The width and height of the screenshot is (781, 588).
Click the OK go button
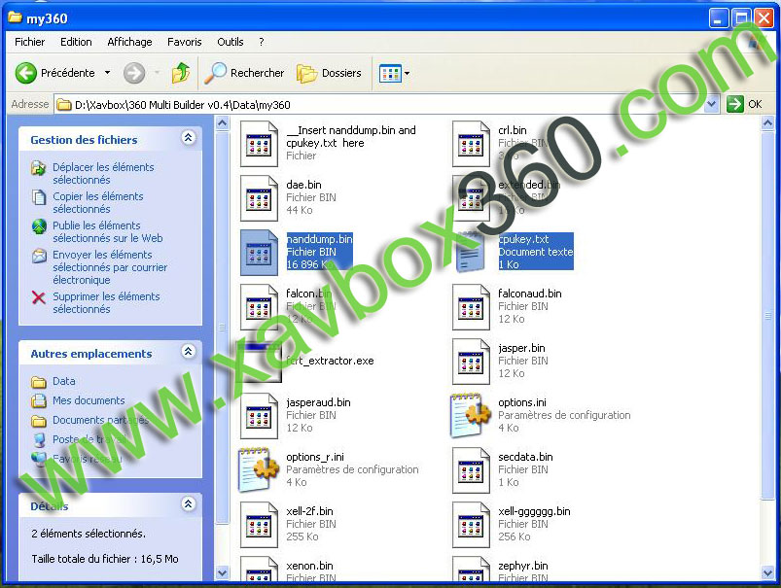click(x=745, y=104)
